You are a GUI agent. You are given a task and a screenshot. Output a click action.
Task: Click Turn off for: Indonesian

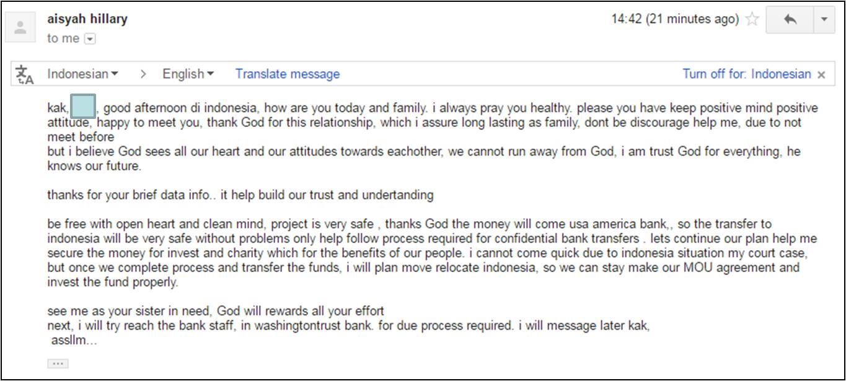[746, 74]
